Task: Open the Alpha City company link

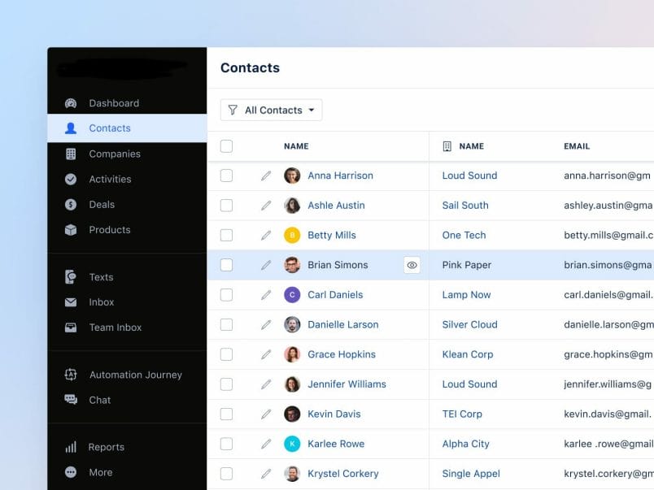Action: (x=465, y=444)
